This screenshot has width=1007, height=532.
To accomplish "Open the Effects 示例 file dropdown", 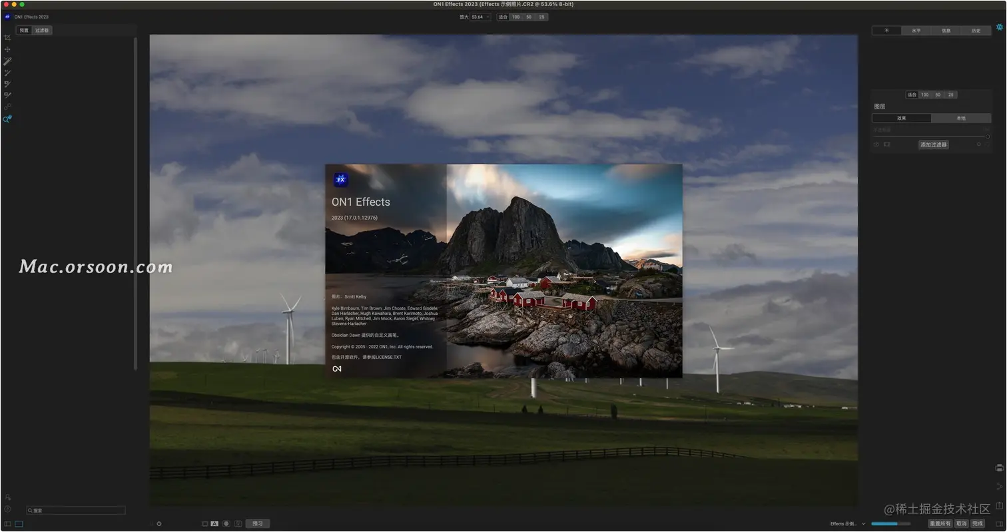I will (848, 524).
